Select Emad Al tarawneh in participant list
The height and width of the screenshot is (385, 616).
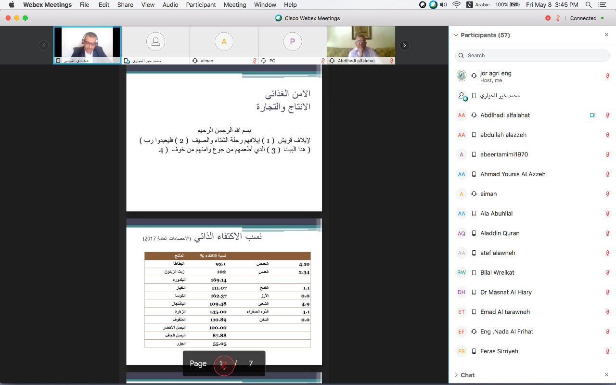[x=505, y=312]
